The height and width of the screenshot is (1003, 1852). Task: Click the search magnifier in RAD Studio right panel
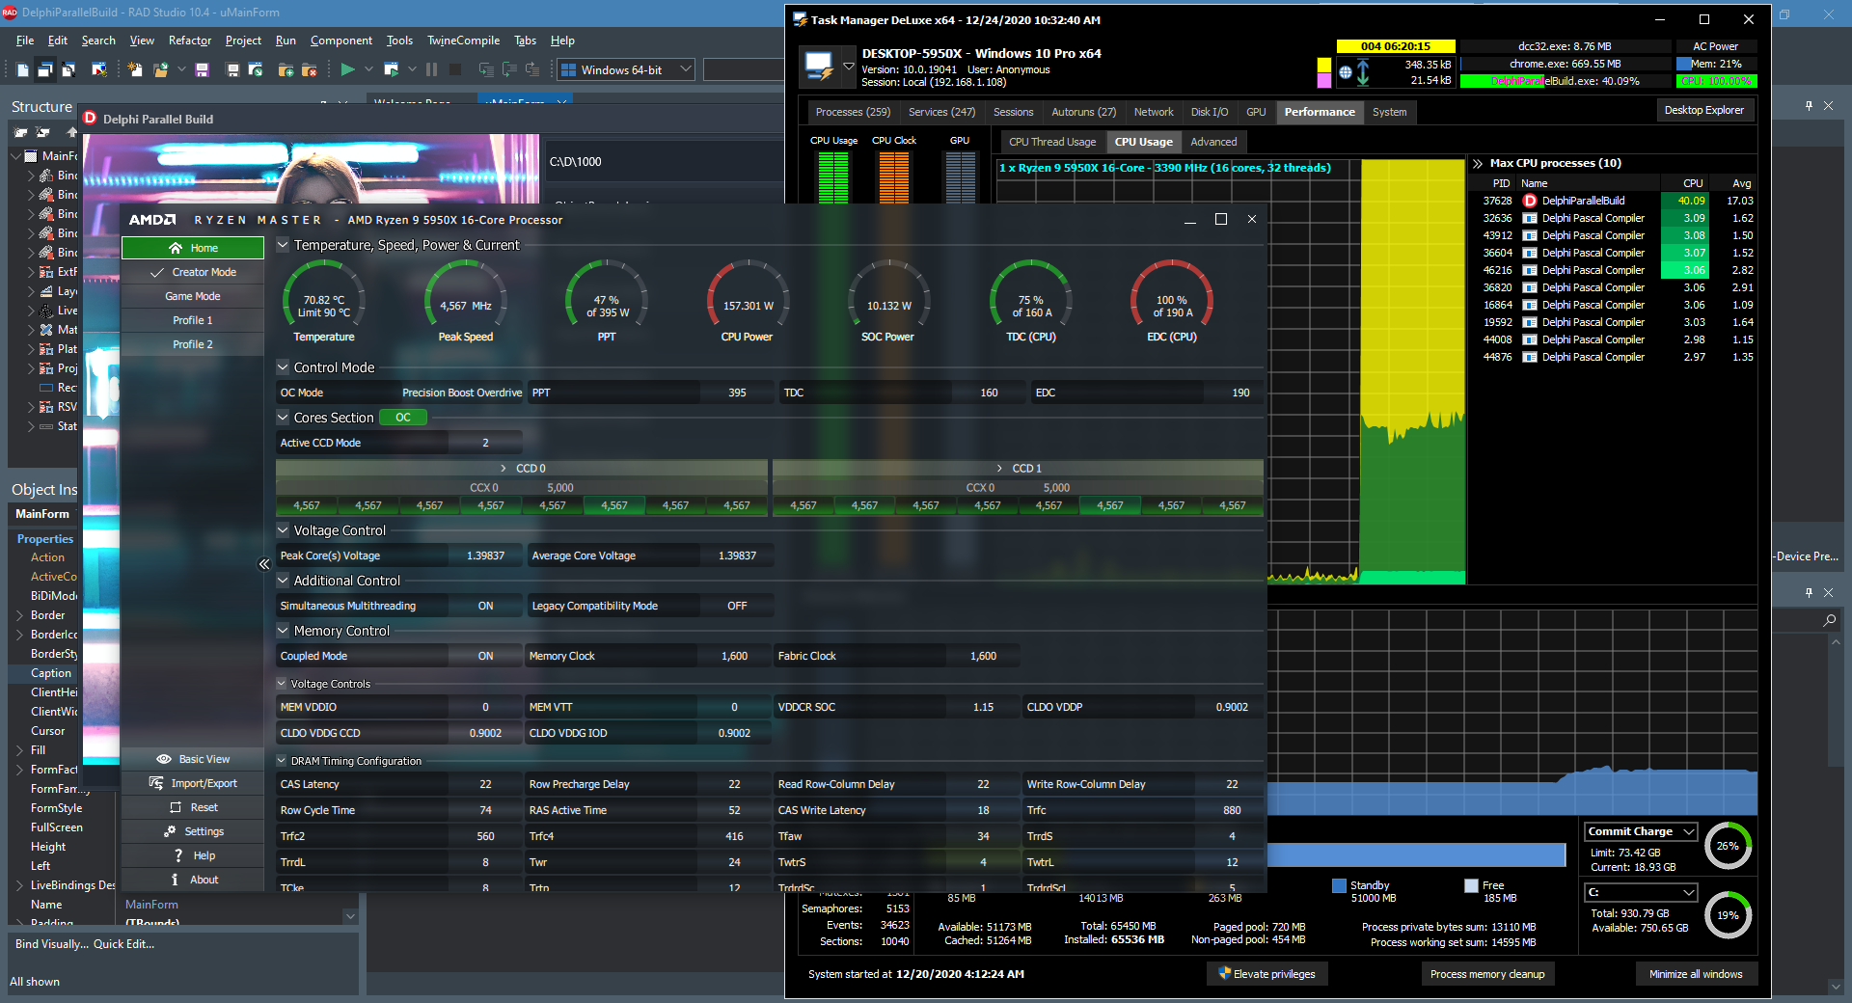pos(1830,620)
